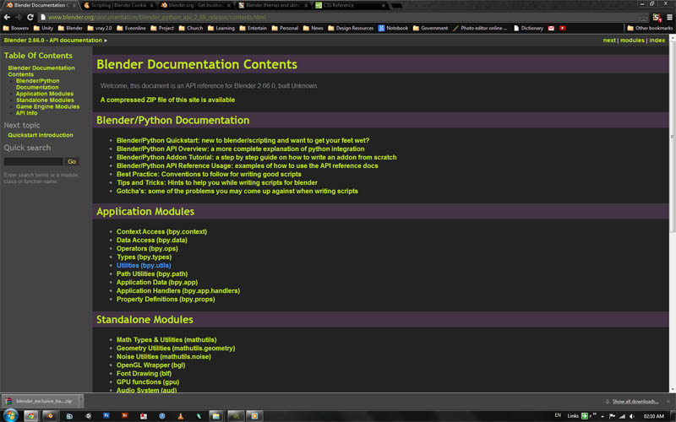This screenshot has height=422, width=676.
Task: Click Go button in Quick search
Action: [72, 161]
